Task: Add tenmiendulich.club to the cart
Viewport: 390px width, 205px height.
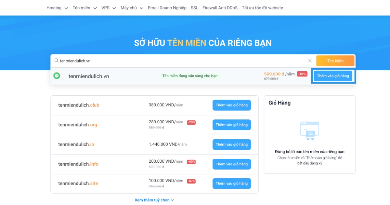Action: 231,105
